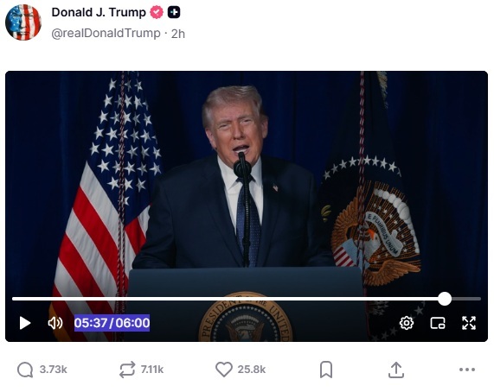This screenshot has width=494, height=392.
Task: Click the video progress slider handle
Action: [x=445, y=299]
